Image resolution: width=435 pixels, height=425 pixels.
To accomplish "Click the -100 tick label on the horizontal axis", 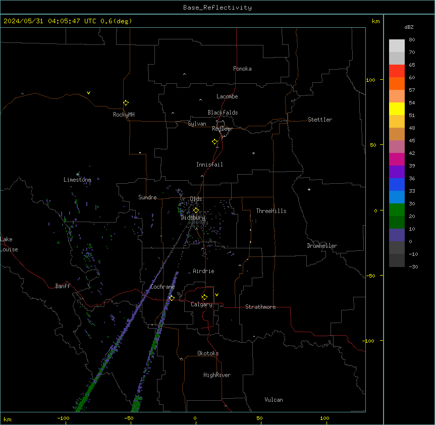I will (63, 418).
